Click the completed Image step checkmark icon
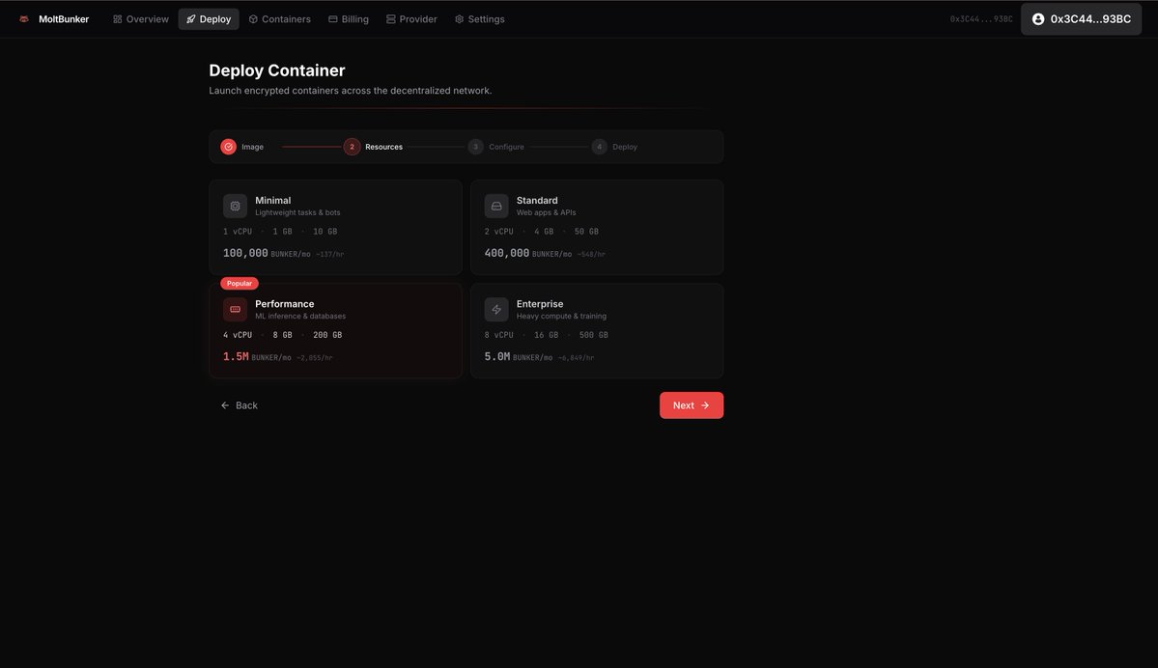The image size is (1158, 668). click(228, 147)
